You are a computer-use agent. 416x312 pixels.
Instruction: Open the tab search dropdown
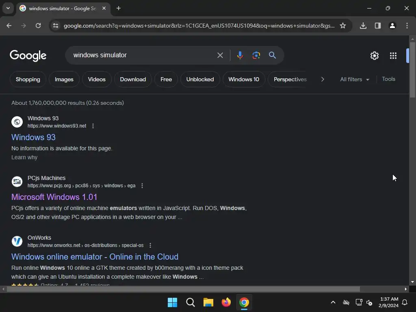(x=8, y=8)
